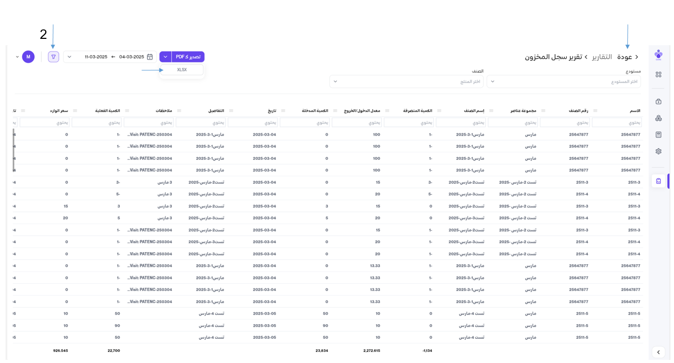Click the calendar icon in date range
This screenshot has height=363, width=674.
click(150, 57)
